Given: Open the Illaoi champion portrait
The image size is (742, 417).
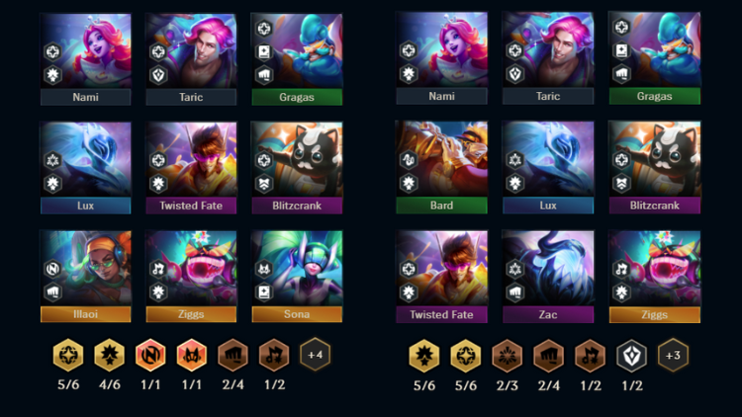Looking at the screenshot, I should [86, 268].
